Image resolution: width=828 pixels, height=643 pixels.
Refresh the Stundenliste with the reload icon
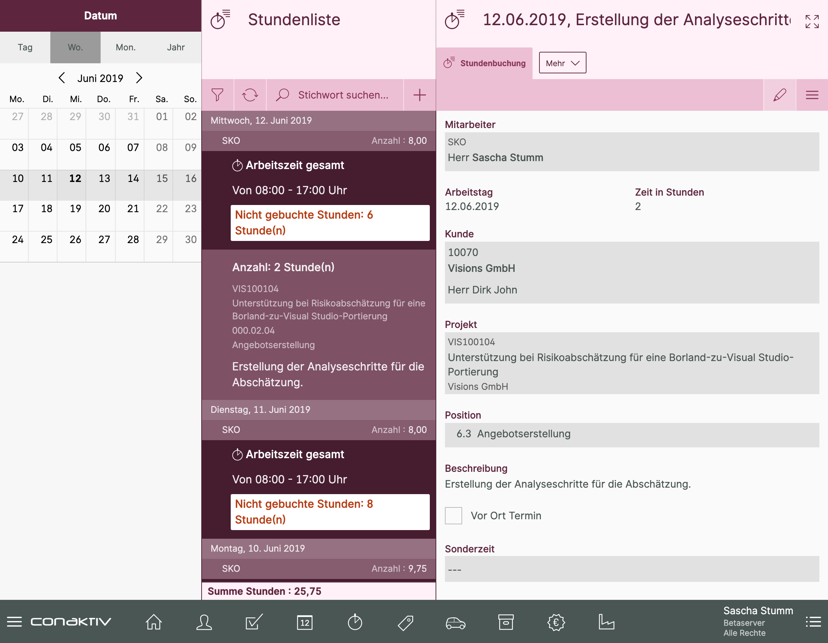coord(250,95)
